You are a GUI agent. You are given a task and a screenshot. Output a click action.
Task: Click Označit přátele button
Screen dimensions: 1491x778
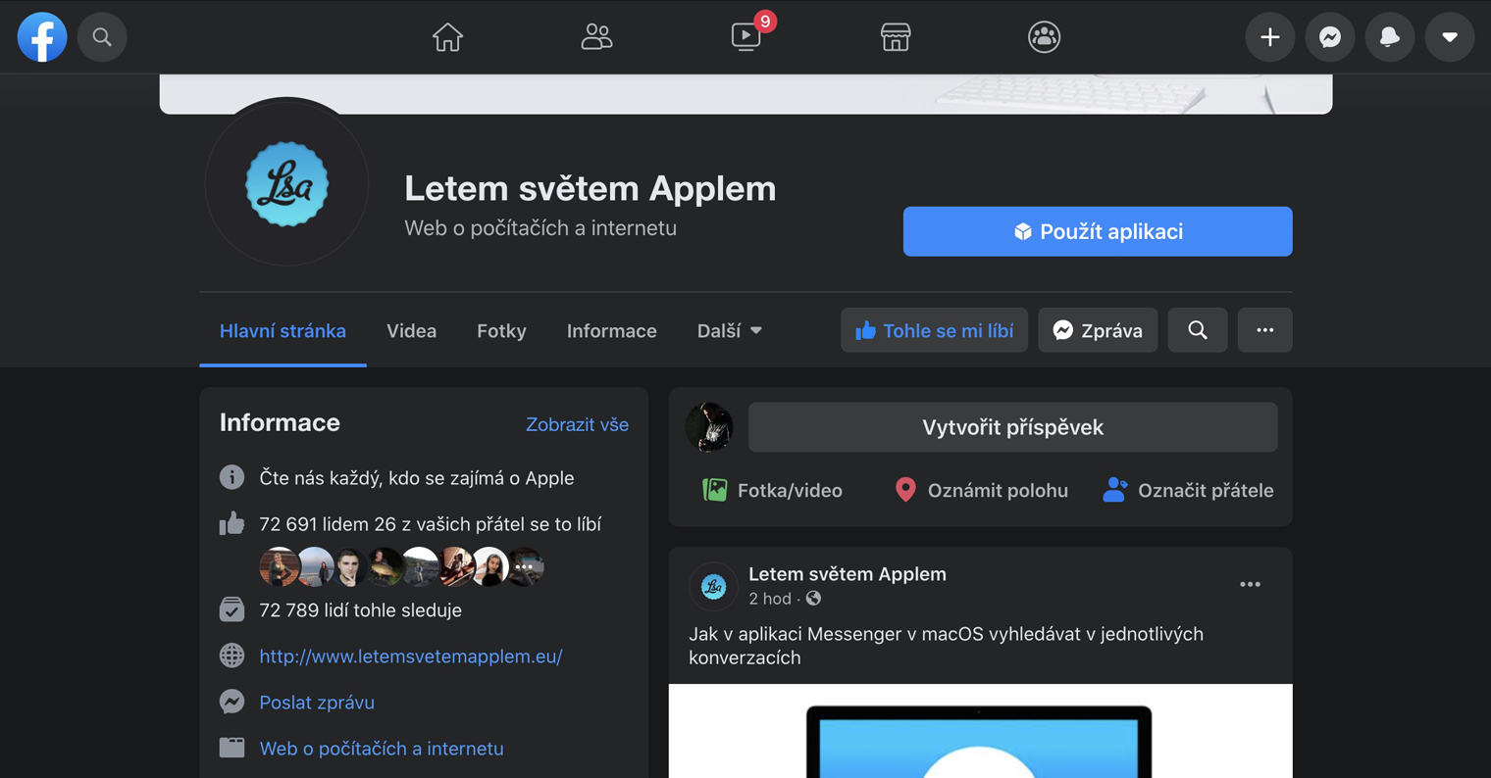[x=1188, y=490]
